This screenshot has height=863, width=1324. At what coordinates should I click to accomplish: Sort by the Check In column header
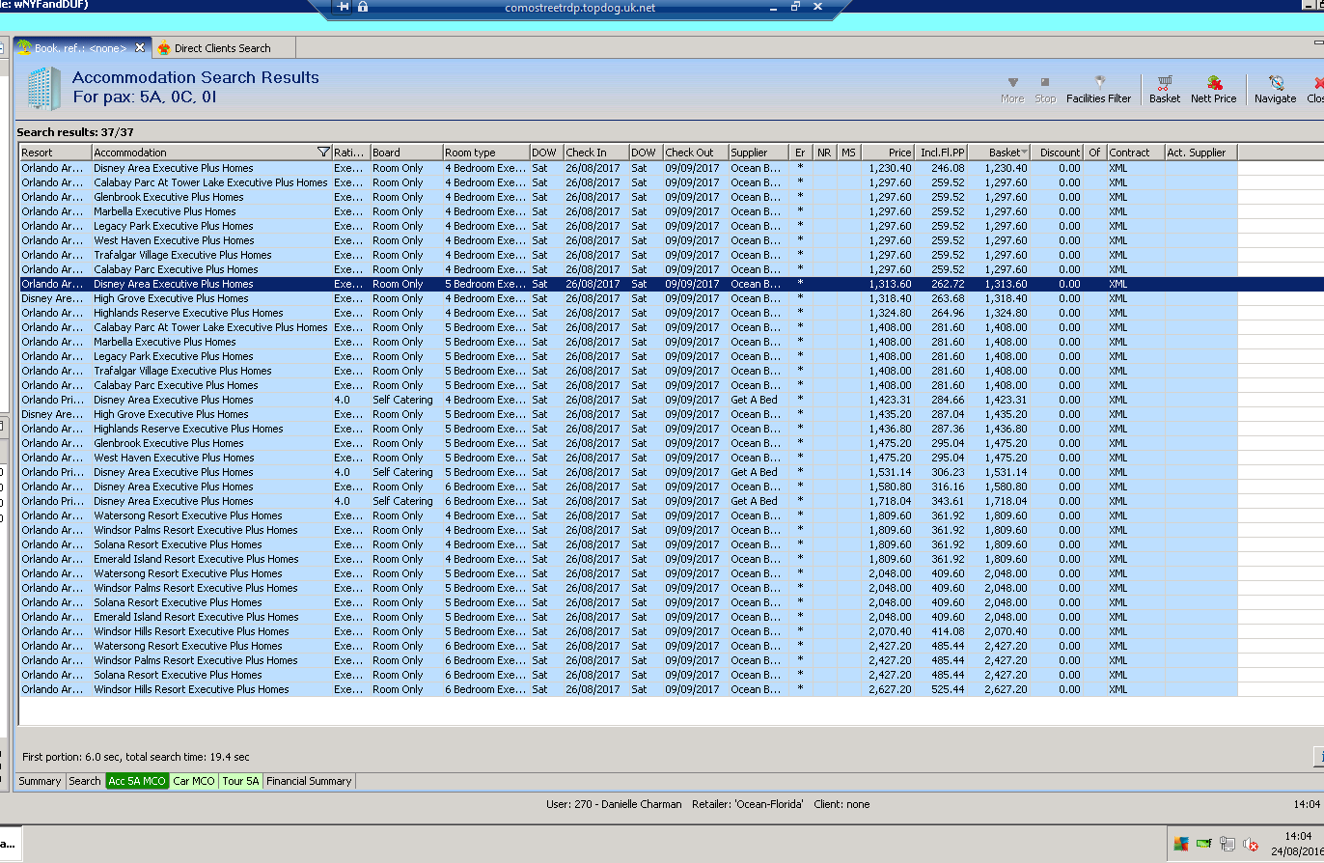click(x=596, y=153)
